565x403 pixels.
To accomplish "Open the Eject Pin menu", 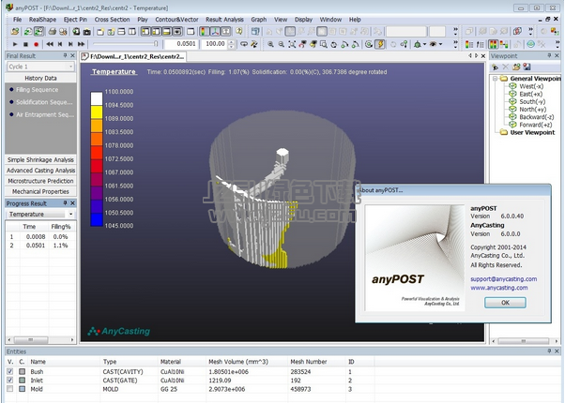I will [x=75, y=20].
